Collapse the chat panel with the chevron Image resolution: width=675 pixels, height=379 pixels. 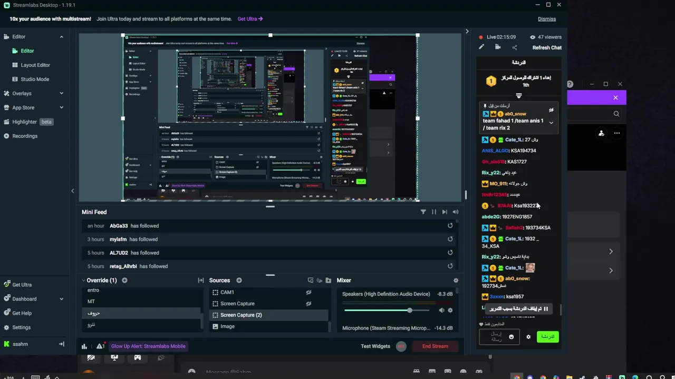[x=467, y=32]
